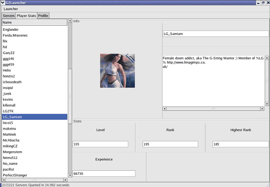270x187 pixels.
Task: Open the Launcher menu
Action: 11,9
